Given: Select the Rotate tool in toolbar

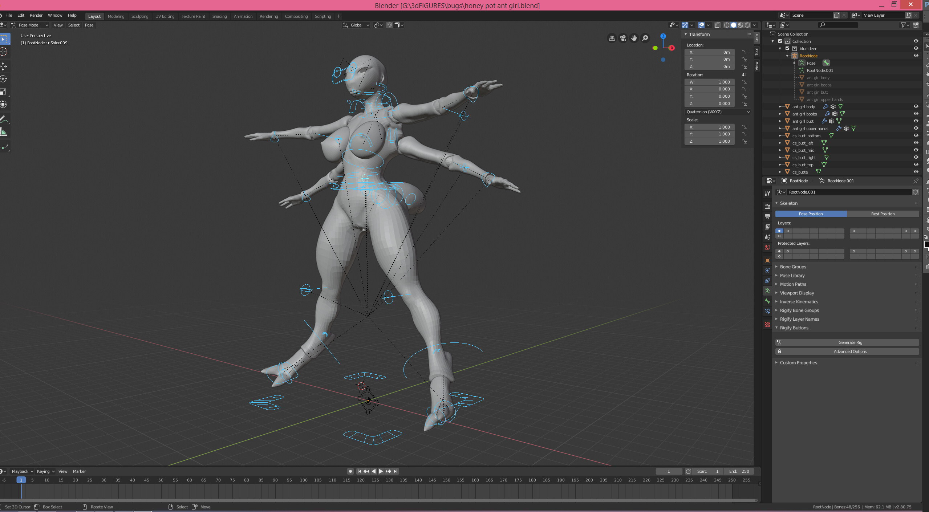Looking at the screenshot, I should click(4, 79).
